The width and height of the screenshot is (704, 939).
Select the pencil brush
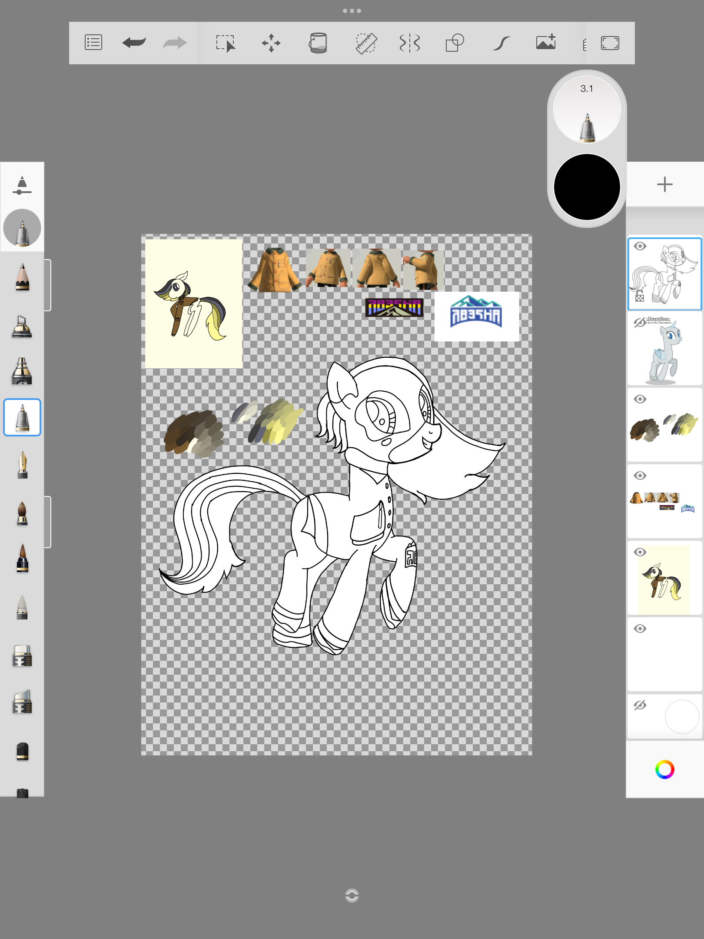tap(22, 277)
